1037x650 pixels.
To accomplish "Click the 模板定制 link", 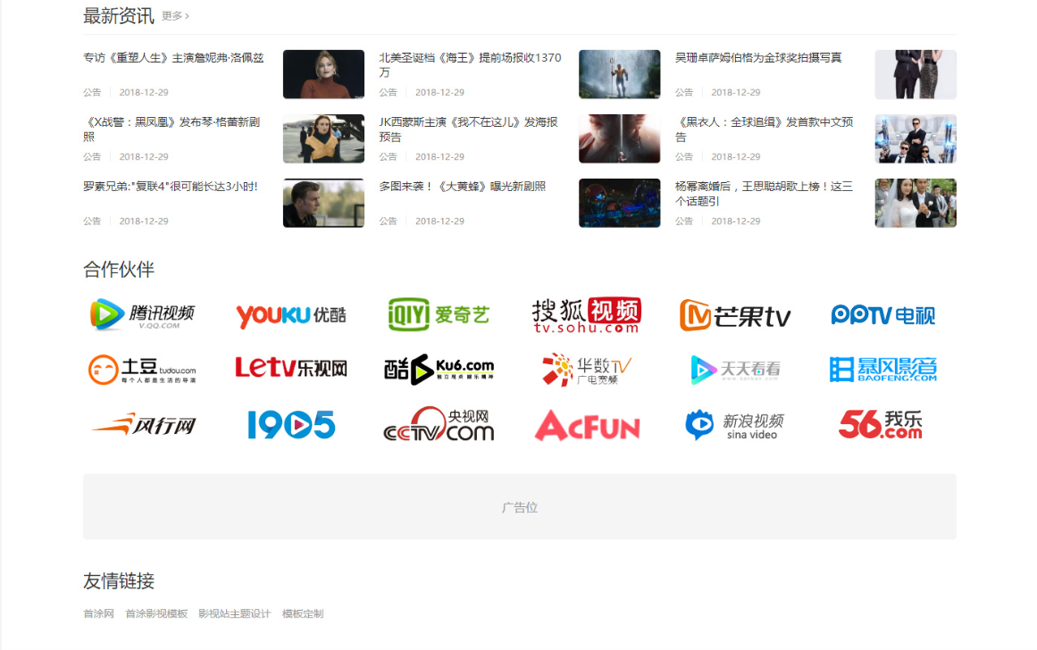I will (303, 613).
